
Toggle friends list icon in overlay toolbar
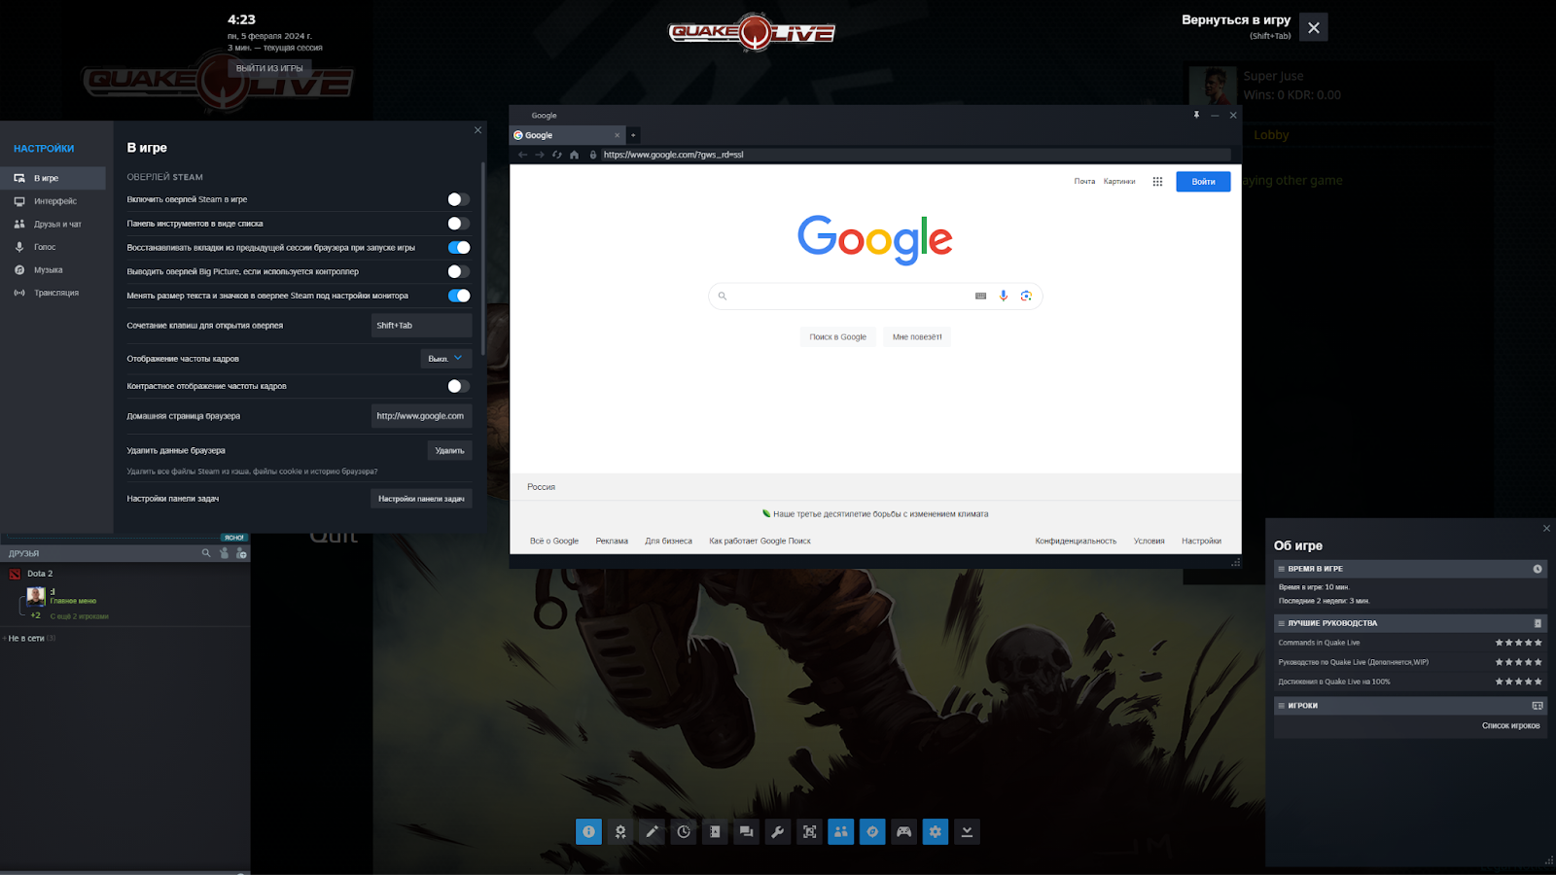pos(841,831)
